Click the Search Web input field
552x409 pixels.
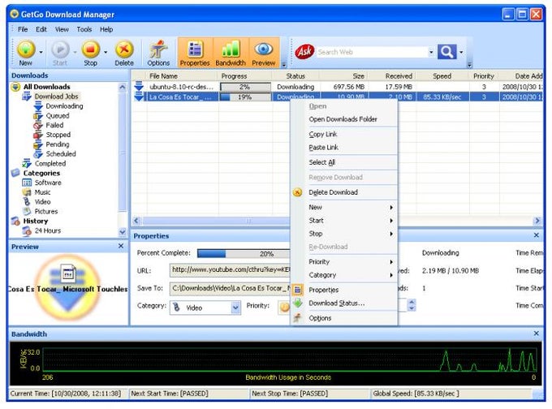372,52
